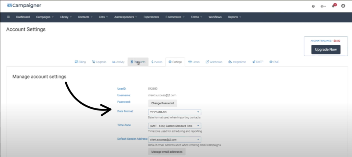
Task: Expand the Date Format dropdown
Action: tap(174, 112)
